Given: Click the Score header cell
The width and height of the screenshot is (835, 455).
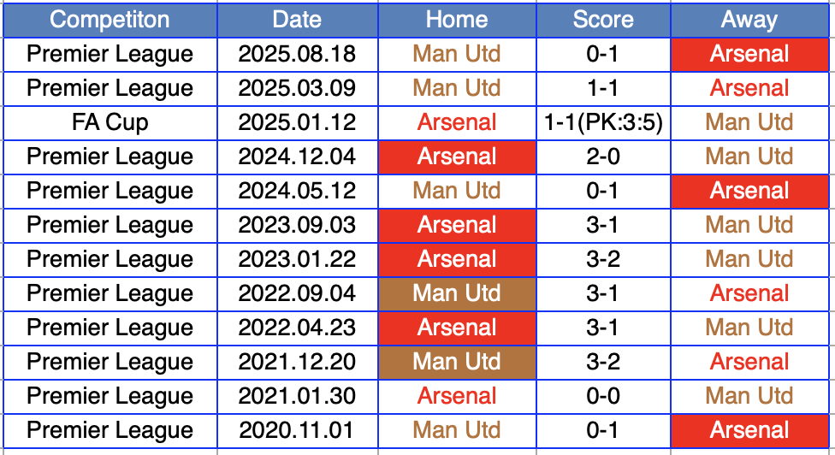Looking at the screenshot, I should (x=603, y=20).
